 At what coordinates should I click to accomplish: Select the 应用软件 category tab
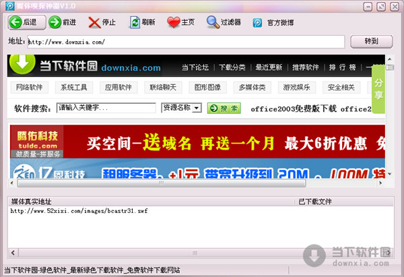click(x=119, y=88)
